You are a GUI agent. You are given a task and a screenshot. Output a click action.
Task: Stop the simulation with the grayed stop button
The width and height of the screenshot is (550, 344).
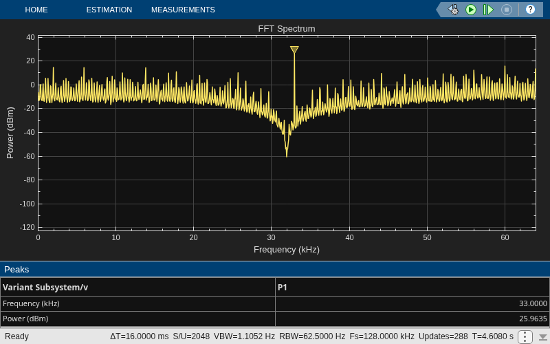click(507, 10)
